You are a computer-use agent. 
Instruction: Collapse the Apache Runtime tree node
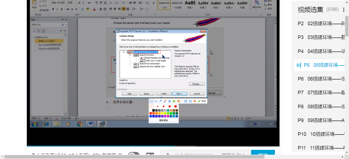coord(130,55)
